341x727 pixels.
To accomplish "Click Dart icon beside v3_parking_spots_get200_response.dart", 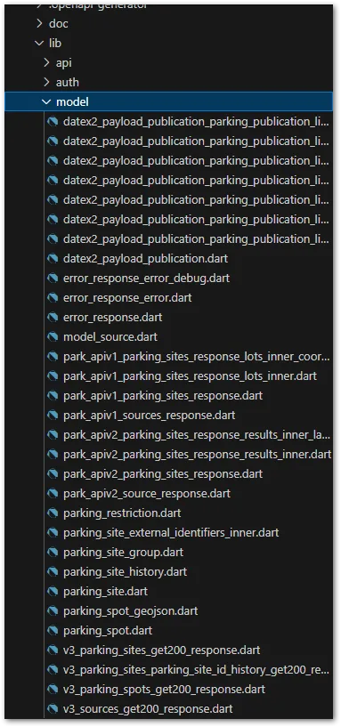I will 53,689.
